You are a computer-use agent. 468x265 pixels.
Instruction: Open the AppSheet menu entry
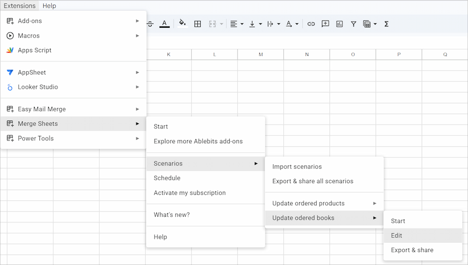tap(73, 72)
